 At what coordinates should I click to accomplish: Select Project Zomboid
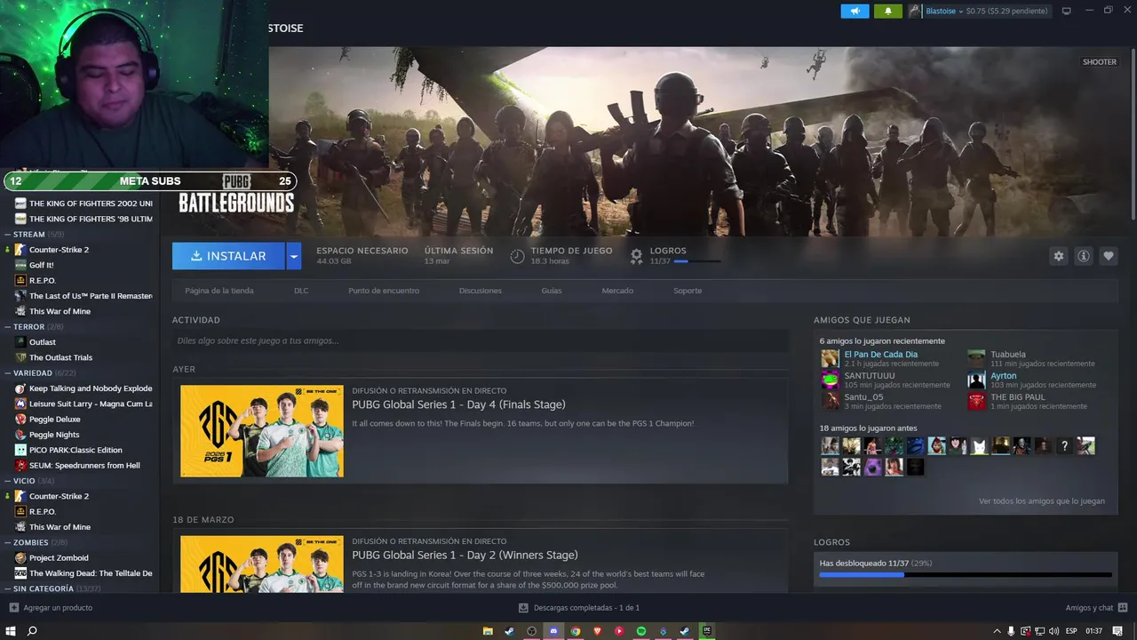click(59, 558)
